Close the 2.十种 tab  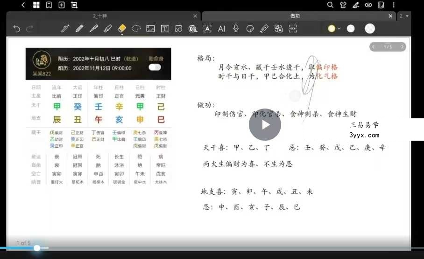(195, 16)
